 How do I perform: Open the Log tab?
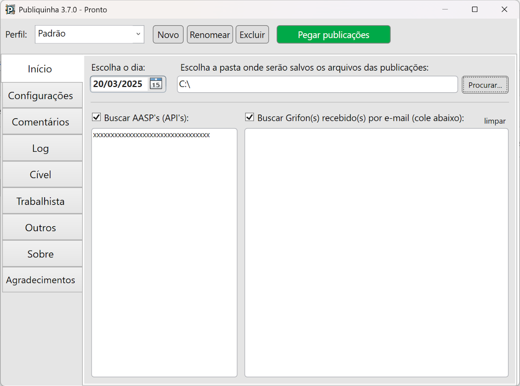click(x=40, y=148)
